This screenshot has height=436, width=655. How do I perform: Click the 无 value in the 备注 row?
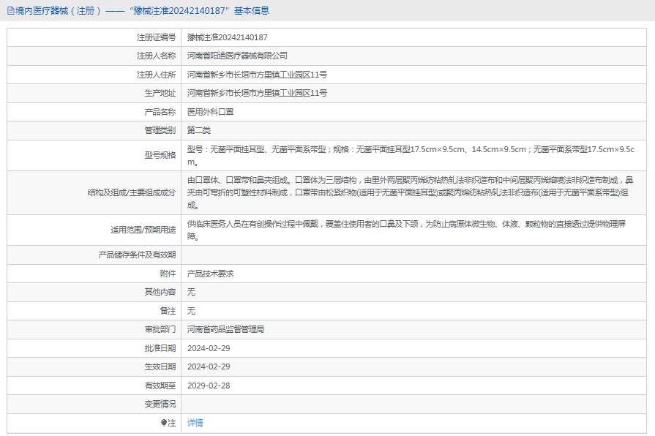(x=191, y=311)
